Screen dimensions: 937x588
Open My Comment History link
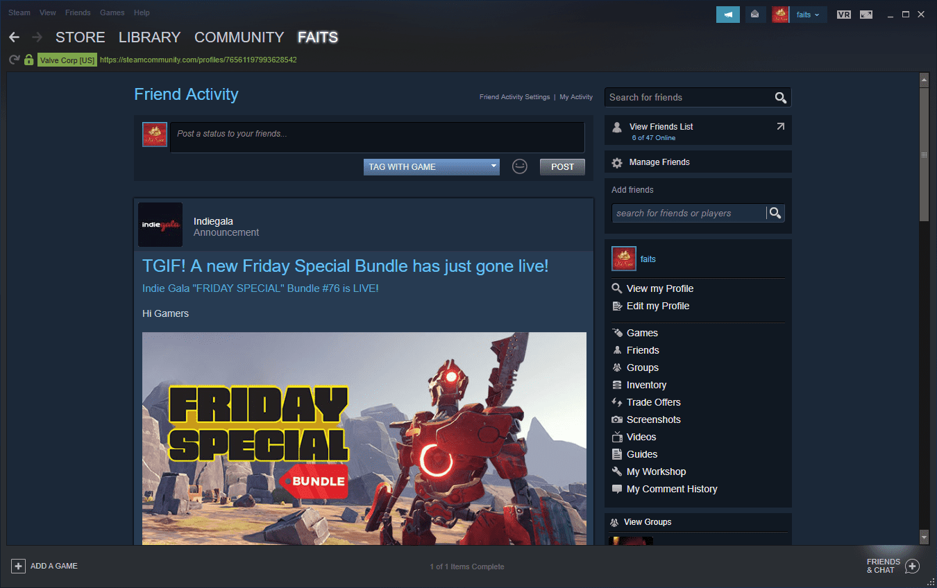click(672, 489)
